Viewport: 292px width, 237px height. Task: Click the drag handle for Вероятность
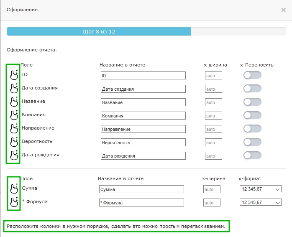tap(14, 142)
